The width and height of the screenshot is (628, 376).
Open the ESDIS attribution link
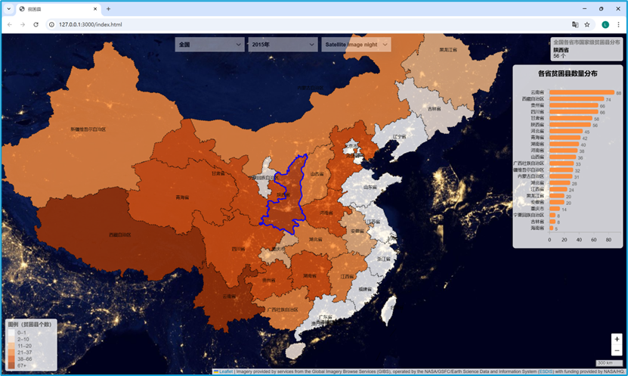[x=546, y=371]
